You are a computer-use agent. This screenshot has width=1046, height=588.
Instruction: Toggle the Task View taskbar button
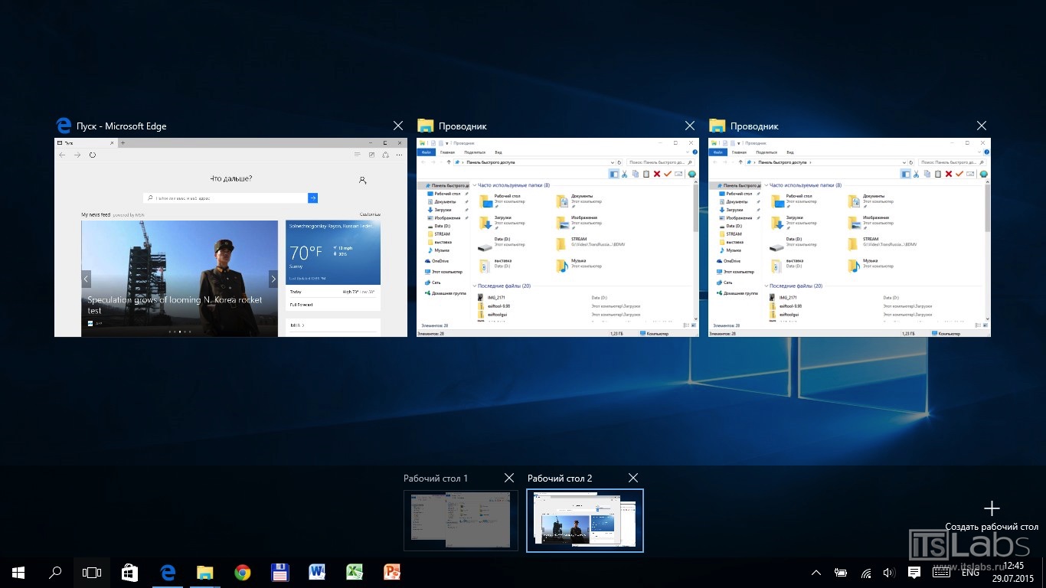pos(92,572)
